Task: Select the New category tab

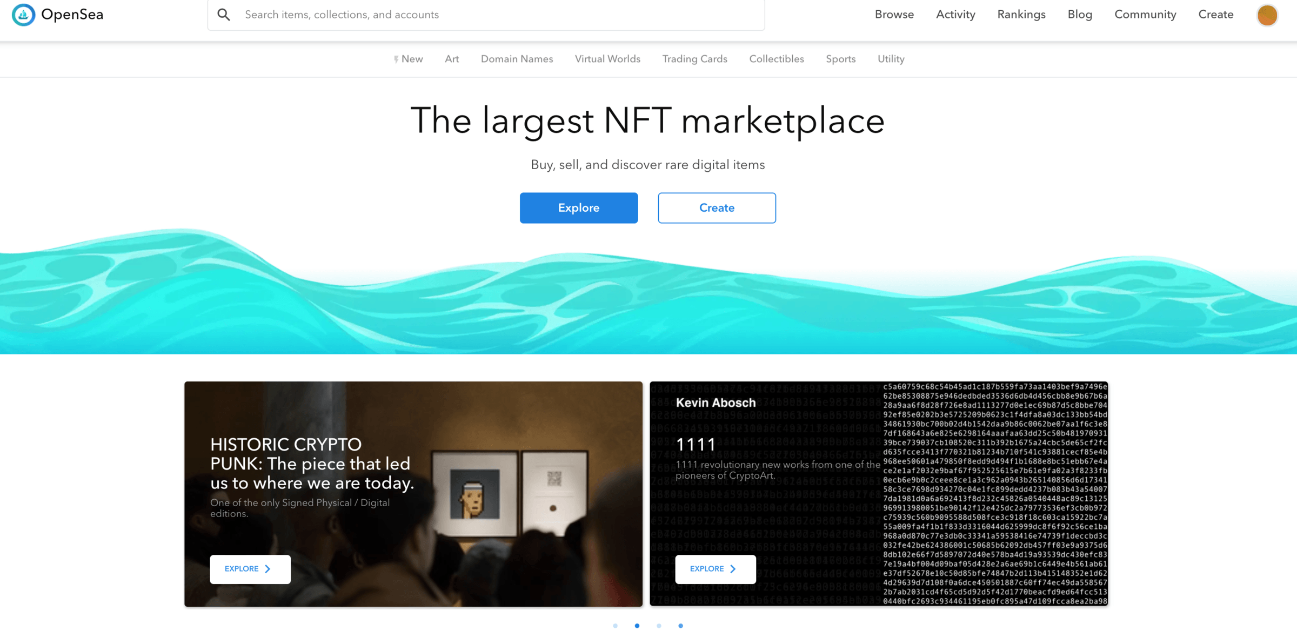Action: pos(408,59)
